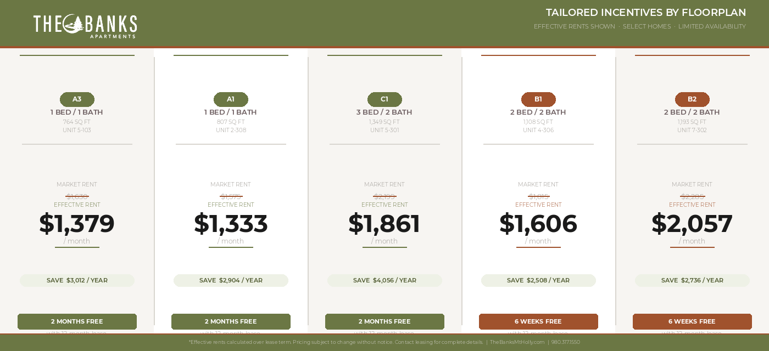Select the A1 floorplan badge
This screenshot has height=351, width=769.
[231, 99]
